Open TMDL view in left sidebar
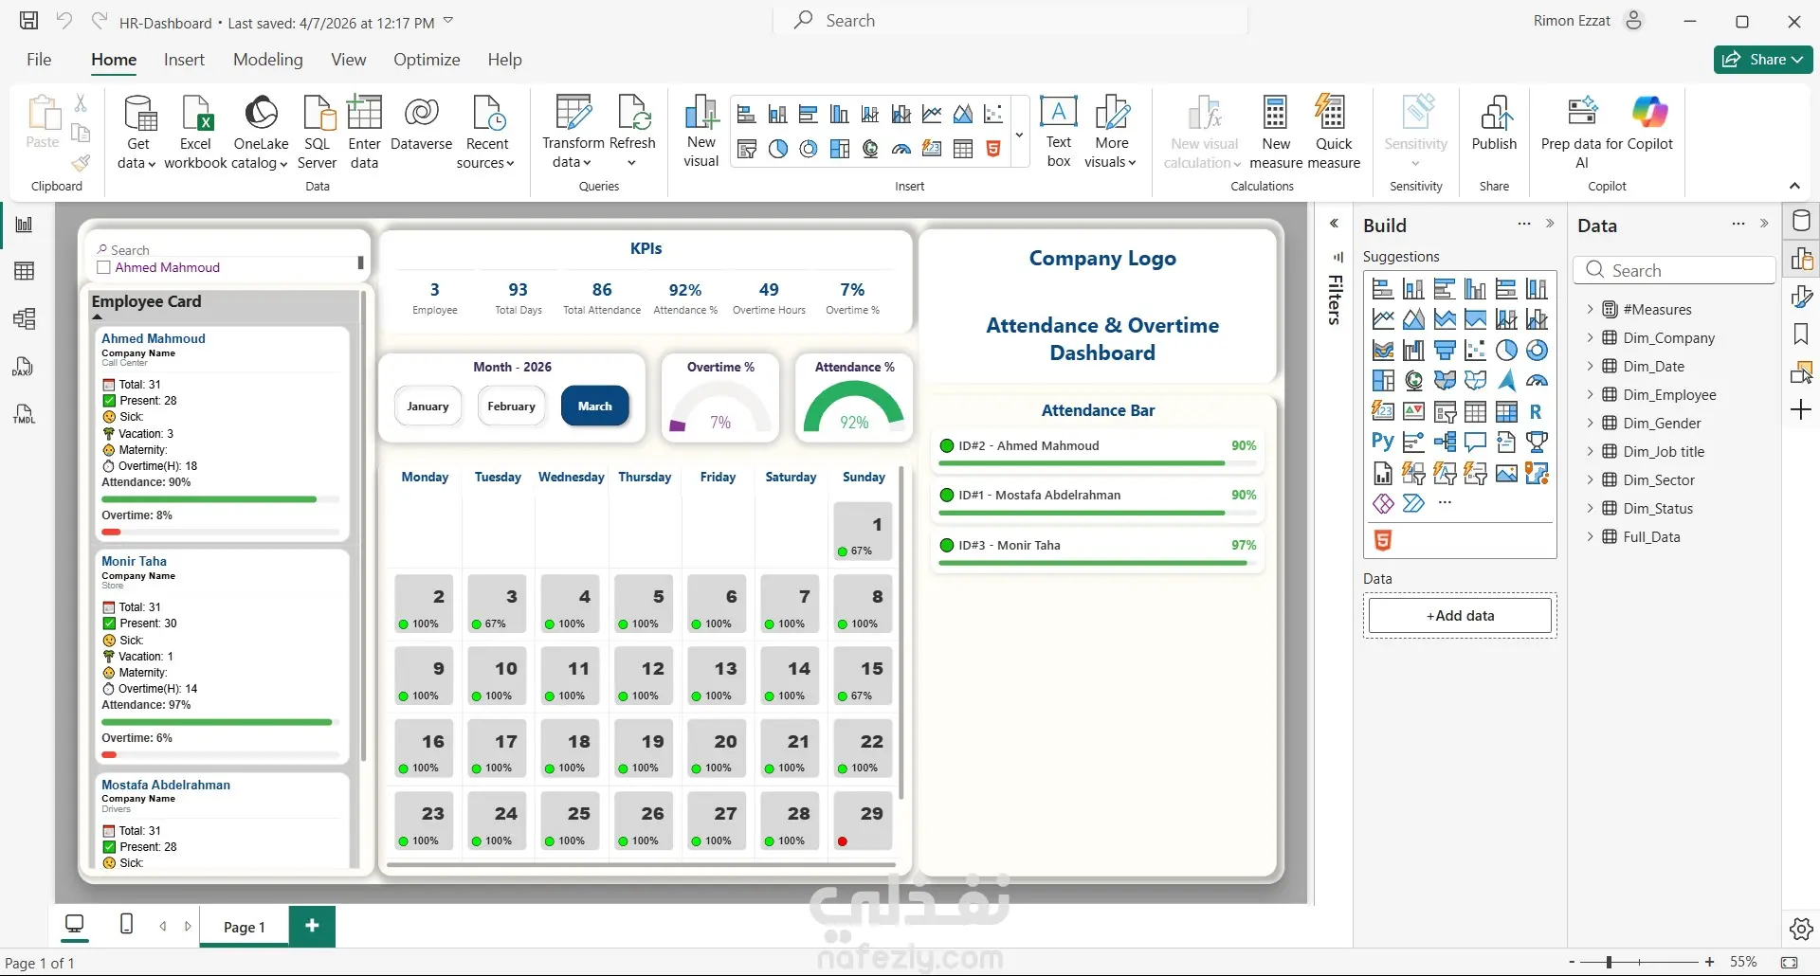The image size is (1820, 976). [x=25, y=414]
